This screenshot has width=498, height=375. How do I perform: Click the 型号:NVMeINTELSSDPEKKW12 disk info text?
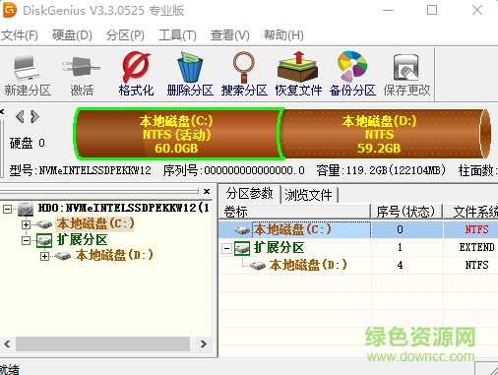pyautogui.click(x=81, y=170)
